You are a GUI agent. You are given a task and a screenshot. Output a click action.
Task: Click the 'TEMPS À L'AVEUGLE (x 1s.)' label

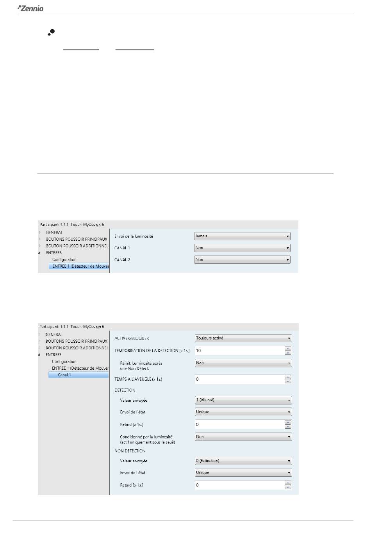138,379
